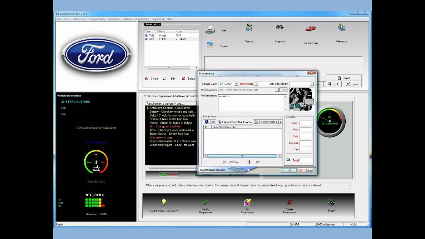The image size is (425, 239).
Task: Expand the Serviced by combo box
Action: [311, 84]
